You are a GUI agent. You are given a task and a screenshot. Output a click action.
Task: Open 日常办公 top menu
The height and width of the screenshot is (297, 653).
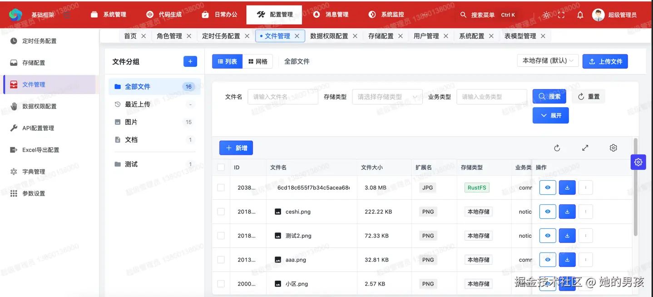[x=219, y=15]
